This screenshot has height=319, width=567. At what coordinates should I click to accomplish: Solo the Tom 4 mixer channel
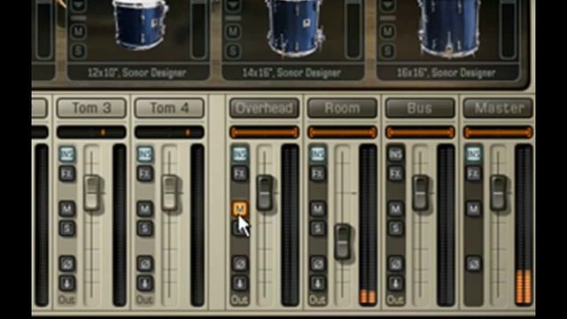pyautogui.click(x=145, y=229)
